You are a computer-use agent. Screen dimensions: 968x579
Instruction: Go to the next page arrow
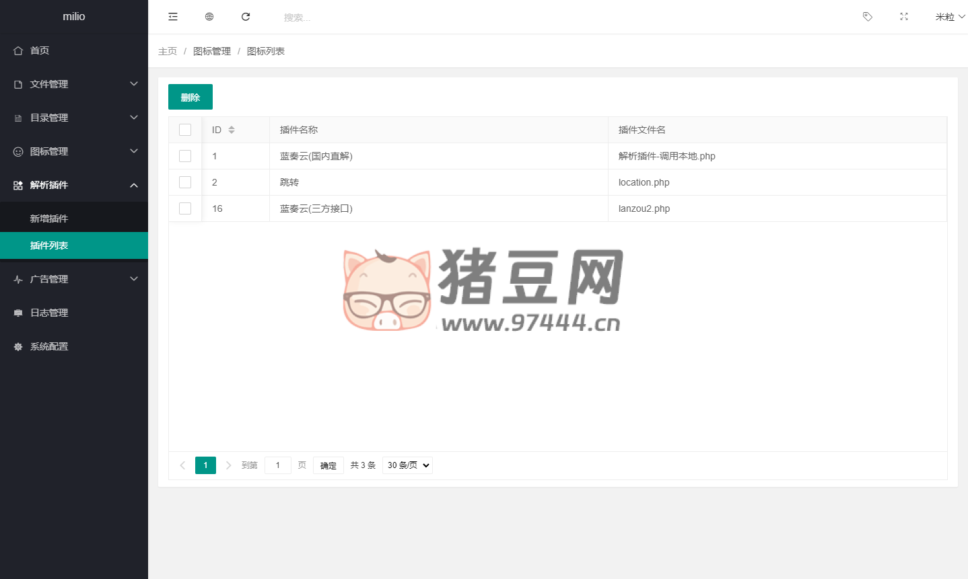tap(229, 465)
